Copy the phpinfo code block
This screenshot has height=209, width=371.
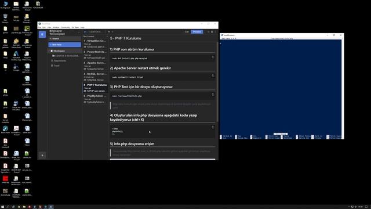point(213,127)
